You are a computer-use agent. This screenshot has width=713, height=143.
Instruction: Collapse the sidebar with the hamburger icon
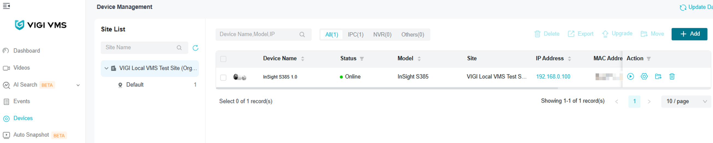point(6,6)
